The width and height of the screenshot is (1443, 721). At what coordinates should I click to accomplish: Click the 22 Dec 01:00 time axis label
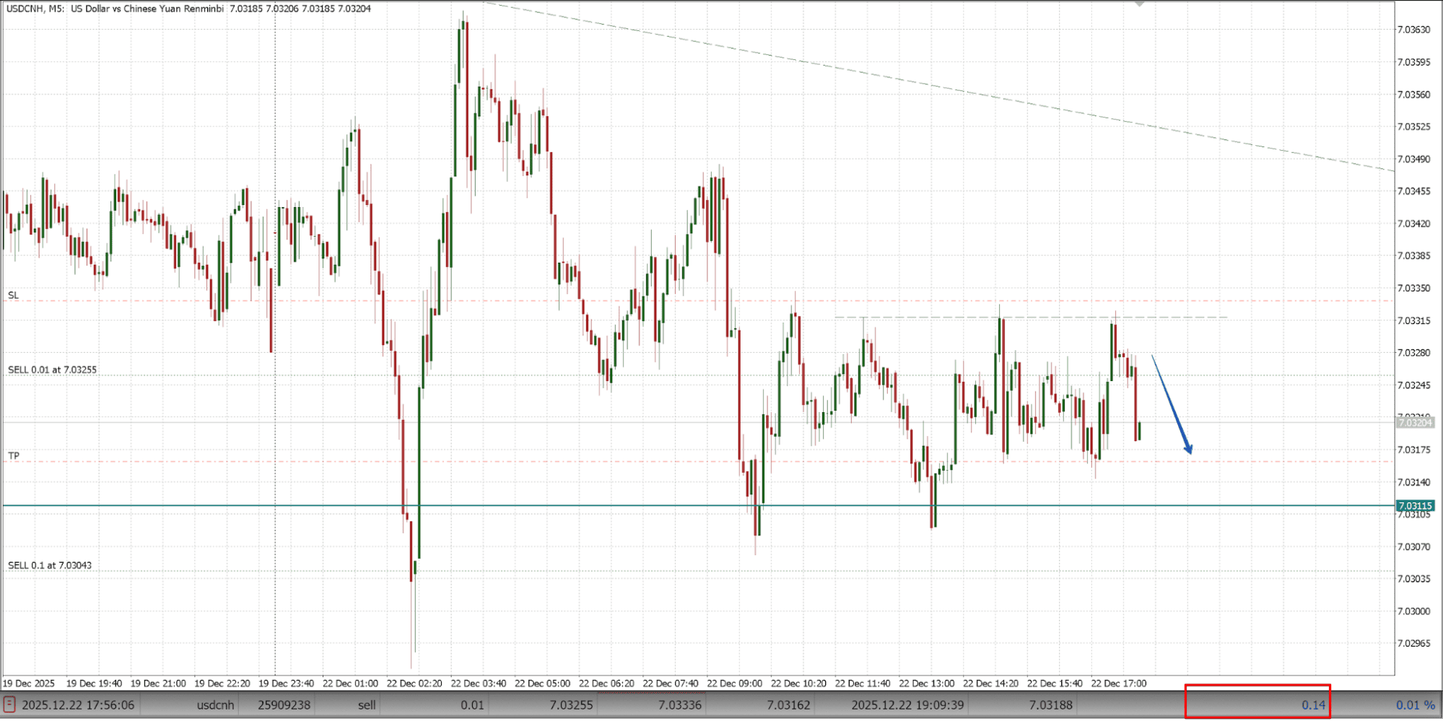[350, 683]
